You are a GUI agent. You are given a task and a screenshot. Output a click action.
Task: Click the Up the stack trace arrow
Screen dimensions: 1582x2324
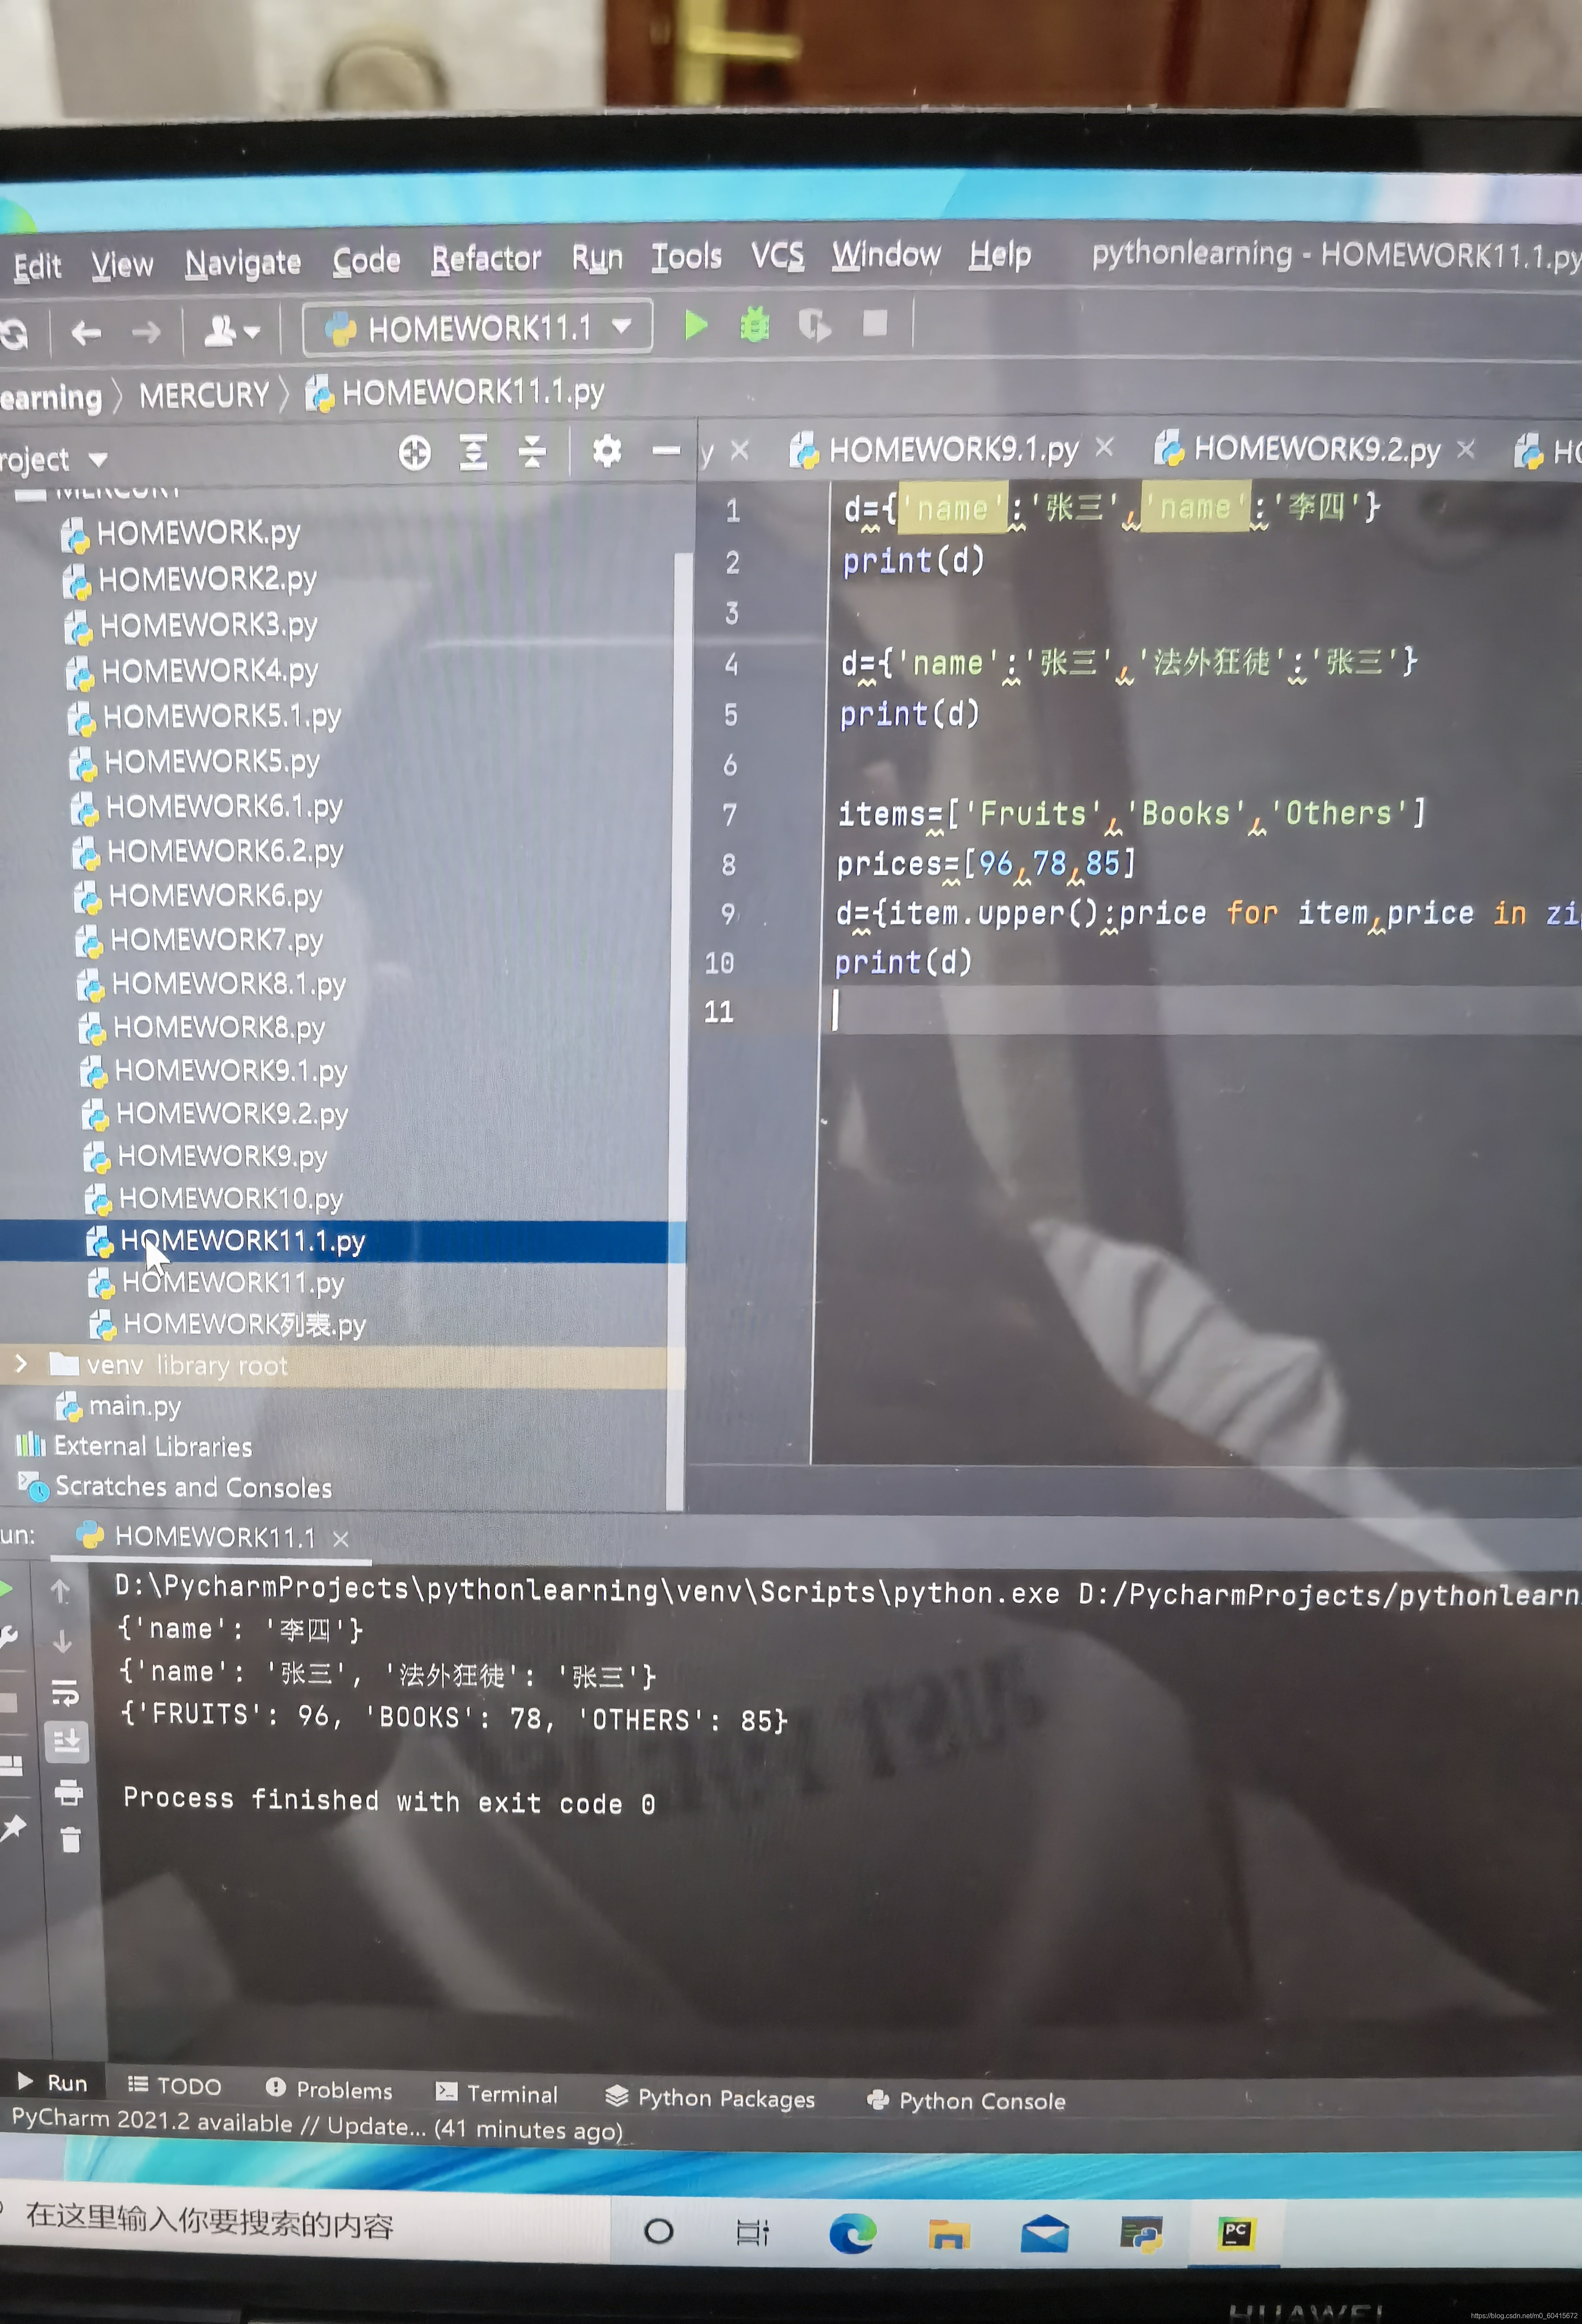click(61, 1590)
